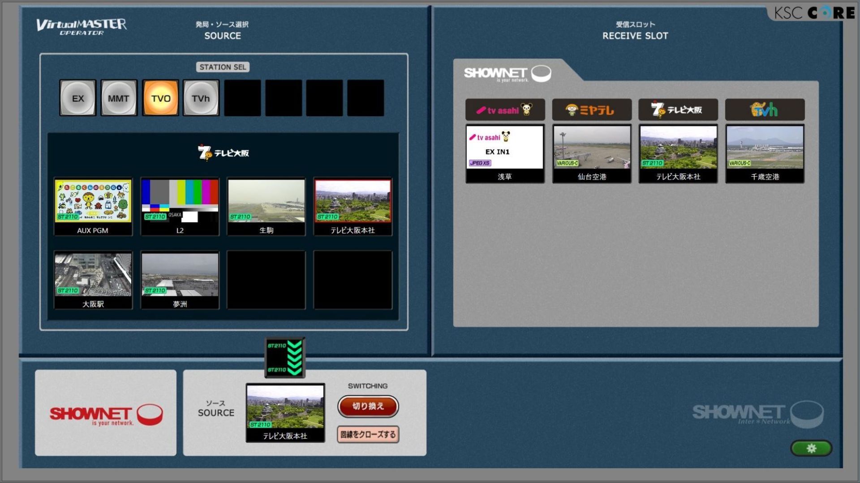Screen dimensions: 860x483
Task: Click the tv asahi logo header
Action: (x=505, y=110)
